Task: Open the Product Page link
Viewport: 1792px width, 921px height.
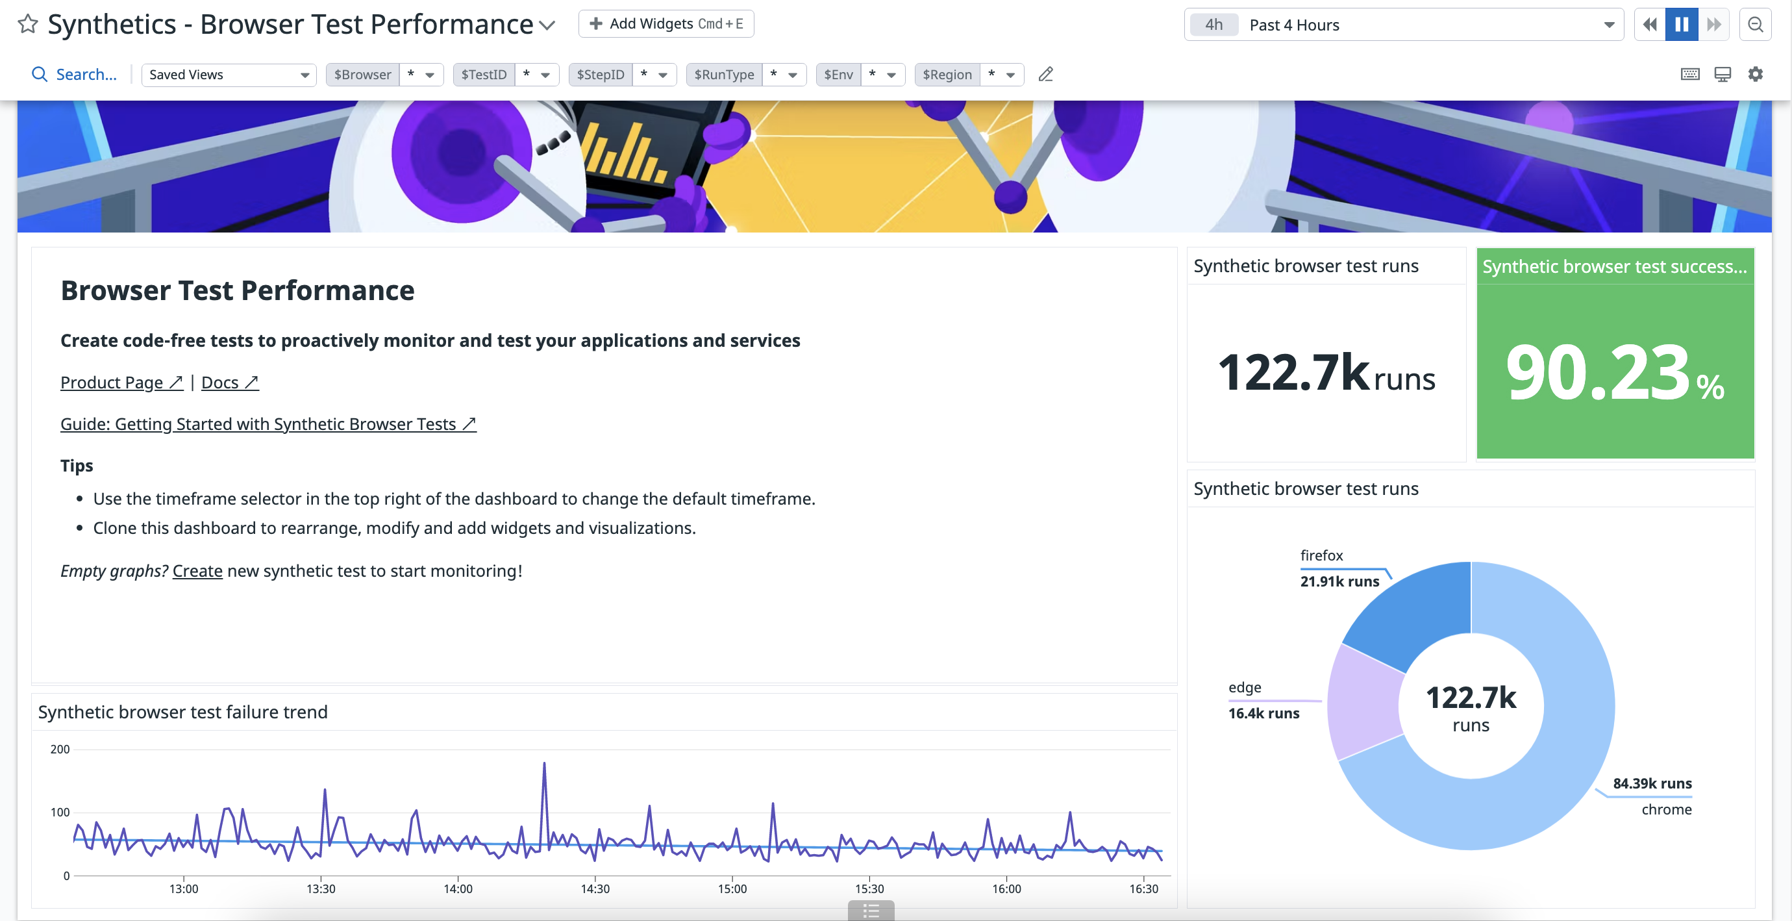Action: (122, 382)
